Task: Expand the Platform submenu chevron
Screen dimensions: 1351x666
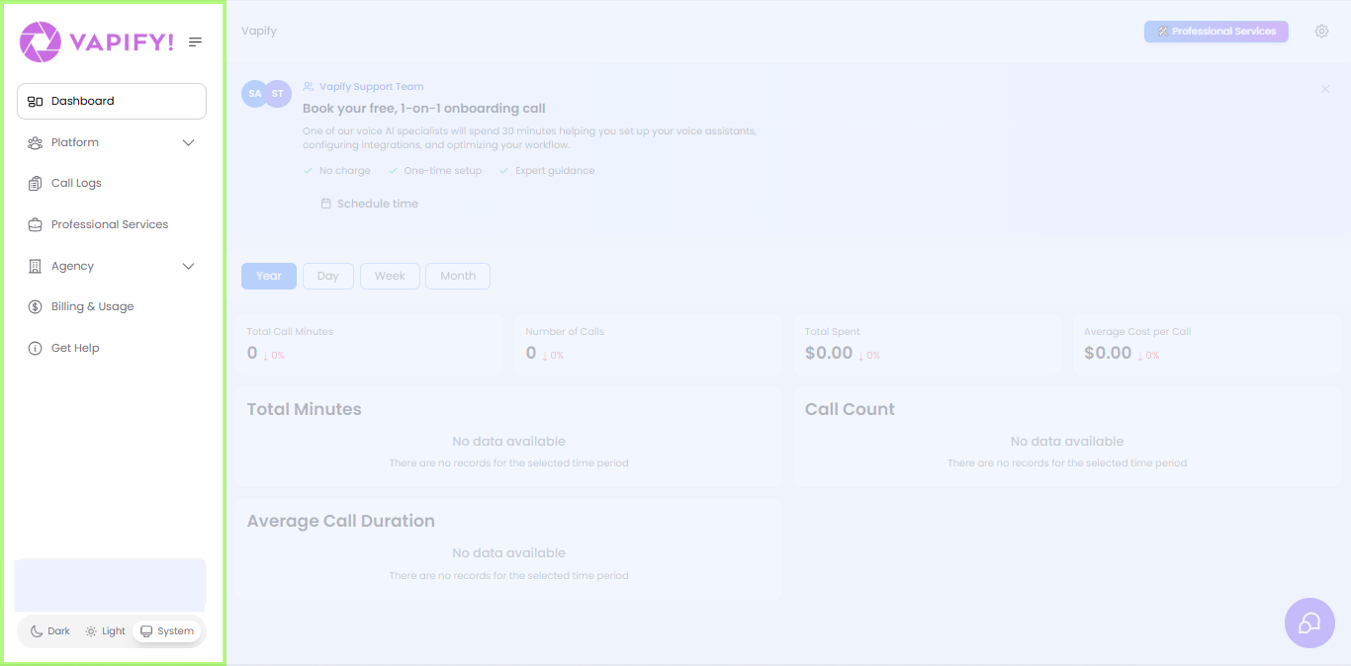Action: point(189,142)
